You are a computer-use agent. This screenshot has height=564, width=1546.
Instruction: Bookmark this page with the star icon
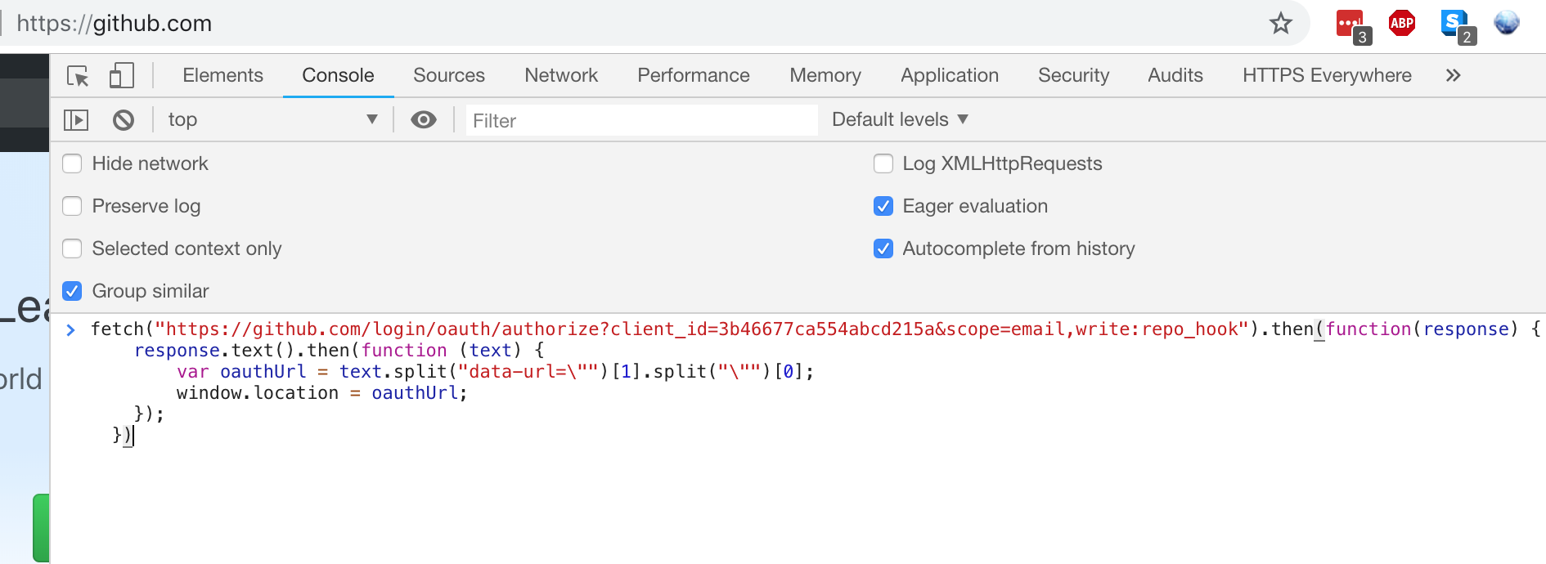coord(1281,23)
